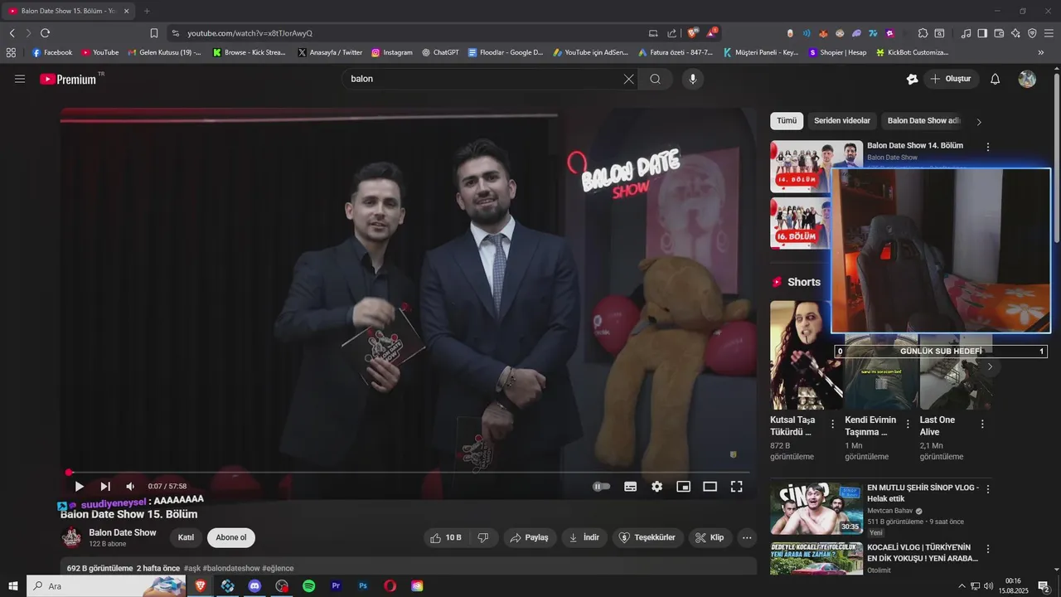Open Spotify from the taskbar
Viewport: 1061px width, 597px height.
pos(308,586)
